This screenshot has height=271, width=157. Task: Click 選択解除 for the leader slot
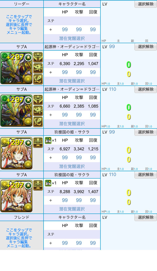(x=146, y=4)
